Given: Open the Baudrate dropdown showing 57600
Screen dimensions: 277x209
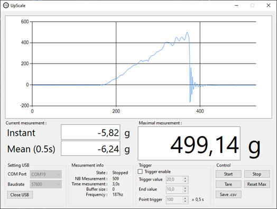Looking at the screenshot, I should coord(46,184).
